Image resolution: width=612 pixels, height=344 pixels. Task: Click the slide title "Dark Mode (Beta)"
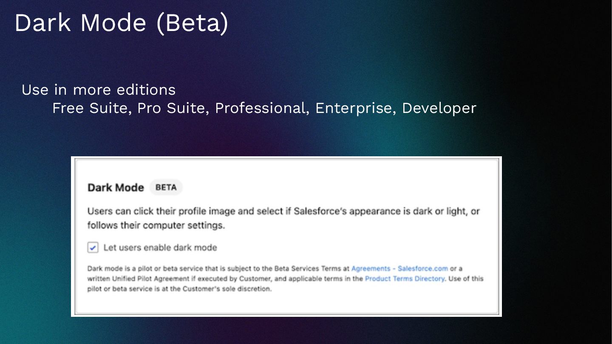[122, 23]
